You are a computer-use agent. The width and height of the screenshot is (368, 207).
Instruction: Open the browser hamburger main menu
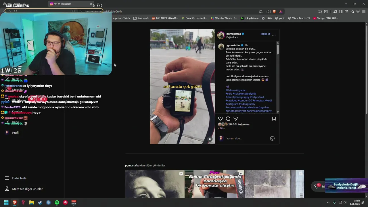tap(364, 11)
